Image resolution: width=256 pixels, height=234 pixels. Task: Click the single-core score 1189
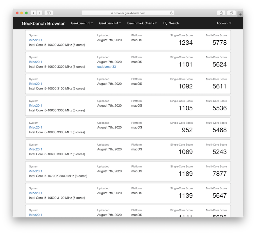[185, 174]
